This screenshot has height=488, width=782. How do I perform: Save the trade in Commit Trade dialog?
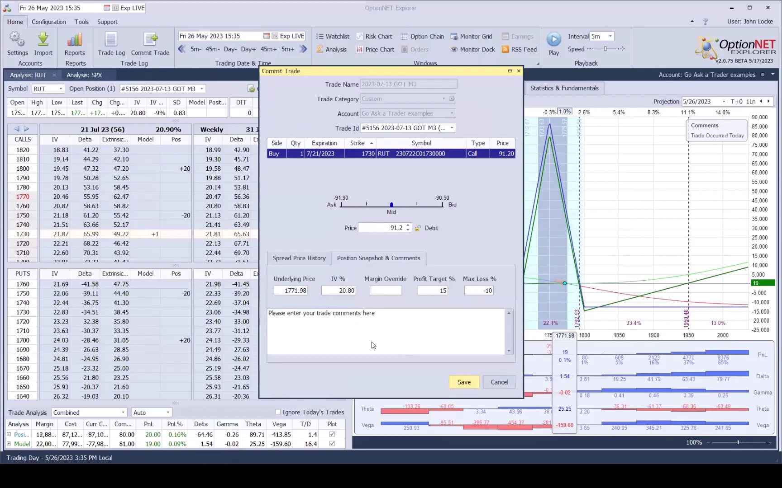point(464,382)
